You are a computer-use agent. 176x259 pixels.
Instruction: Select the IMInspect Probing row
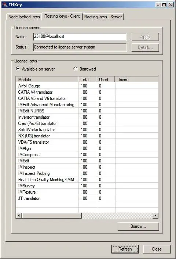coord(87,173)
